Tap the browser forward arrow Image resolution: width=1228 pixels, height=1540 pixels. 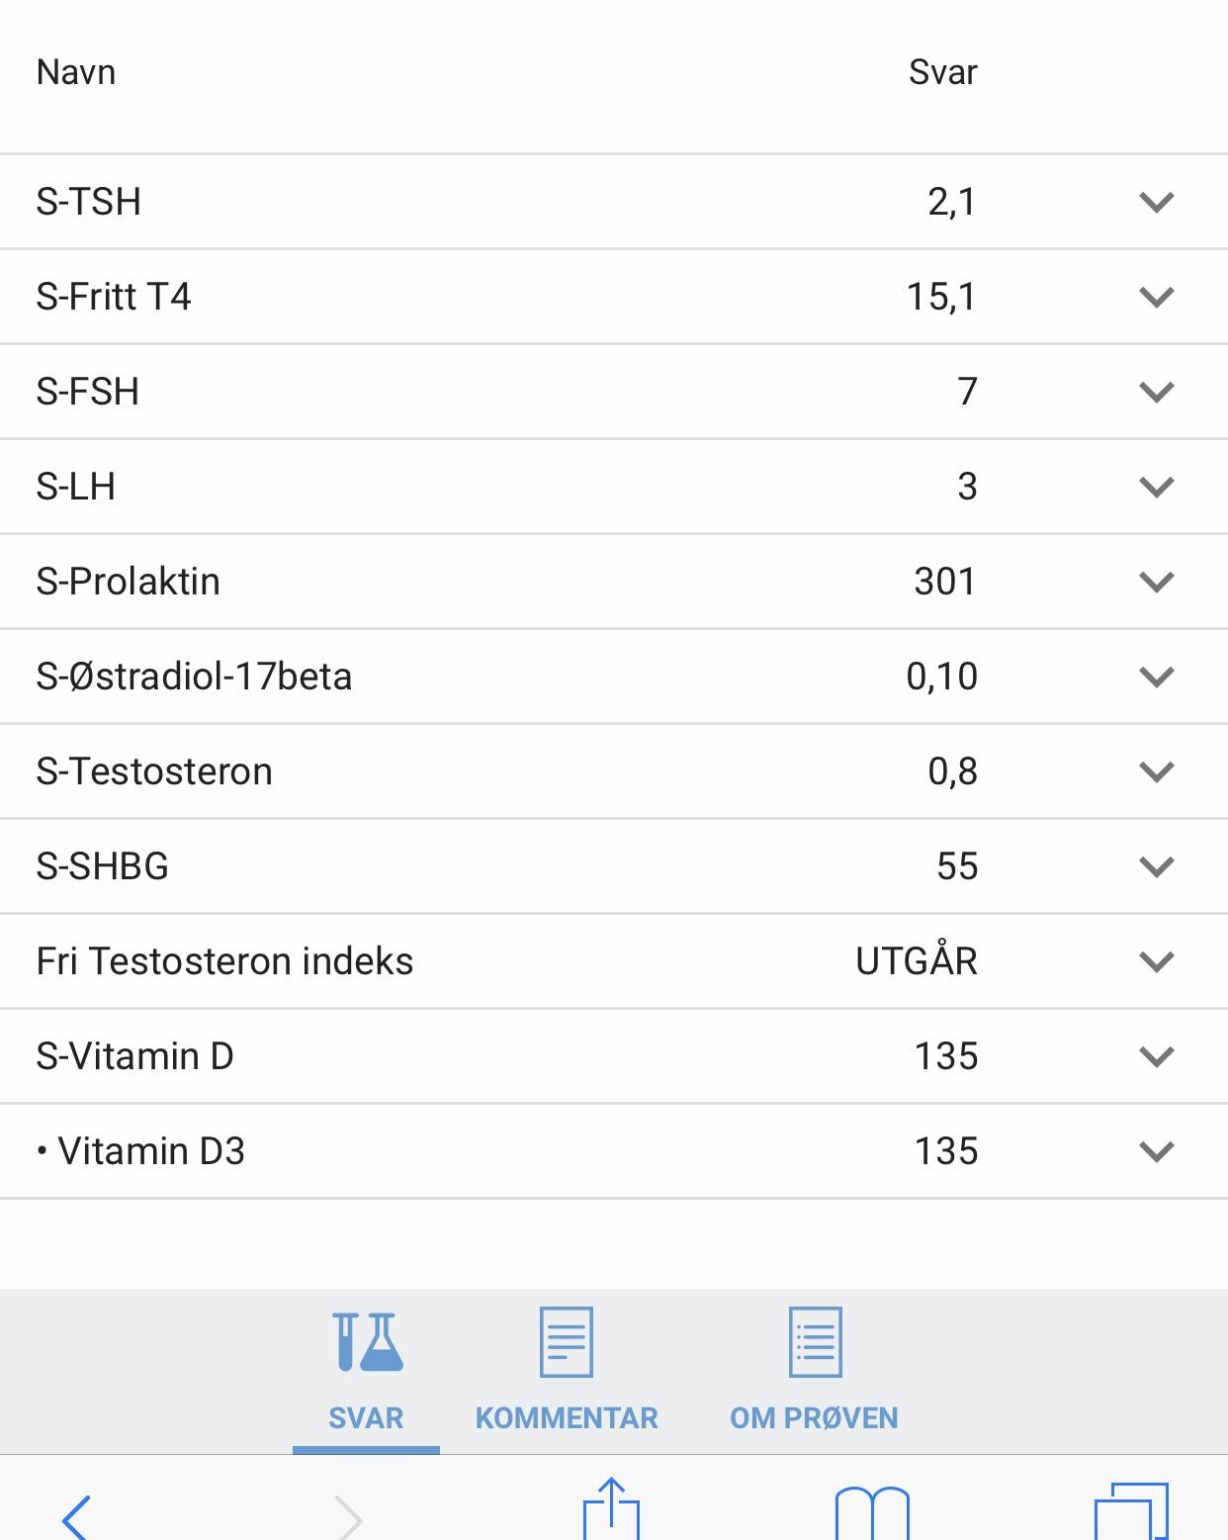[349, 1516]
